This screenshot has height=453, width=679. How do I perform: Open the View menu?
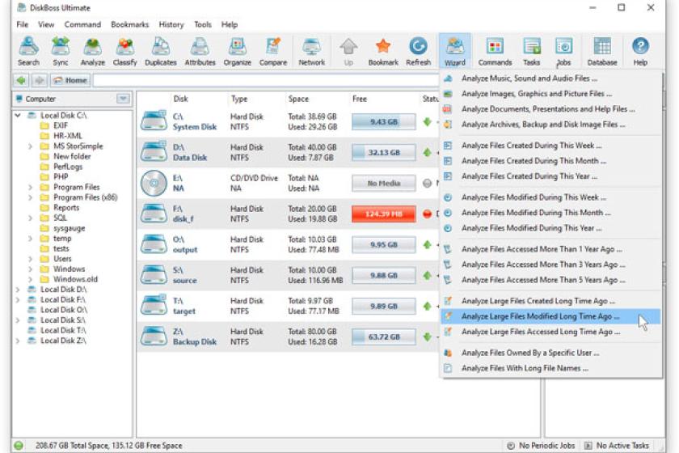click(46, 24)
